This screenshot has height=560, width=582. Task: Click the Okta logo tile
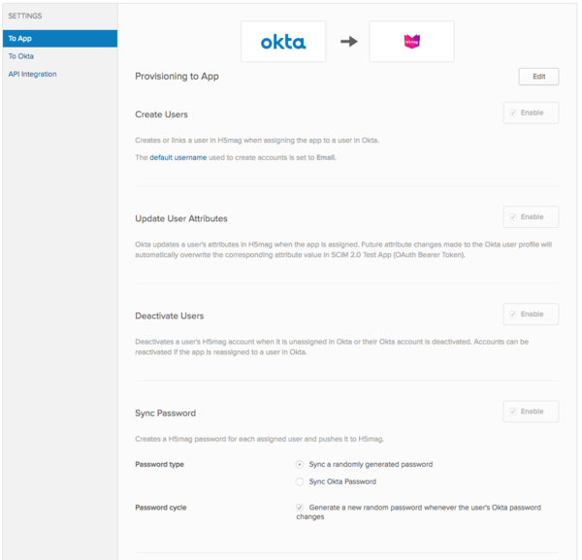click(x=283, y=42)
